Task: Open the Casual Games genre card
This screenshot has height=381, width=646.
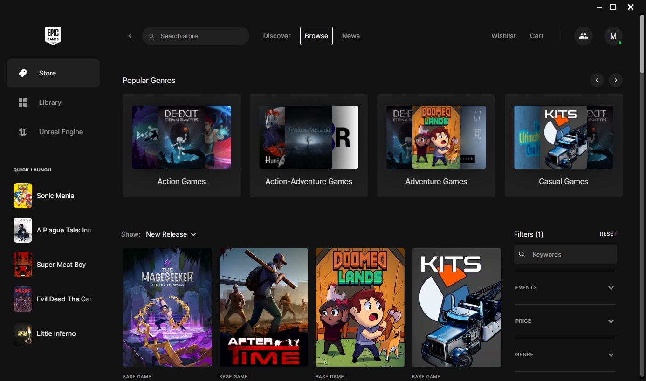Action: (x=564, y=145)
